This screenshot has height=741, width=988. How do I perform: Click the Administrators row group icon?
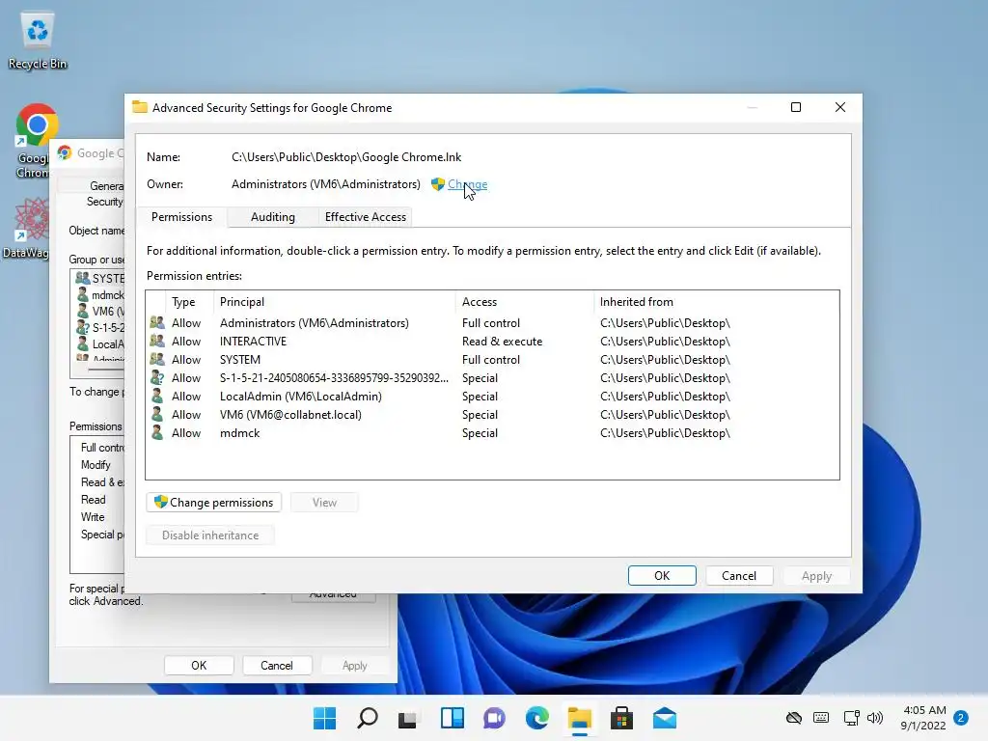point(157,322)
